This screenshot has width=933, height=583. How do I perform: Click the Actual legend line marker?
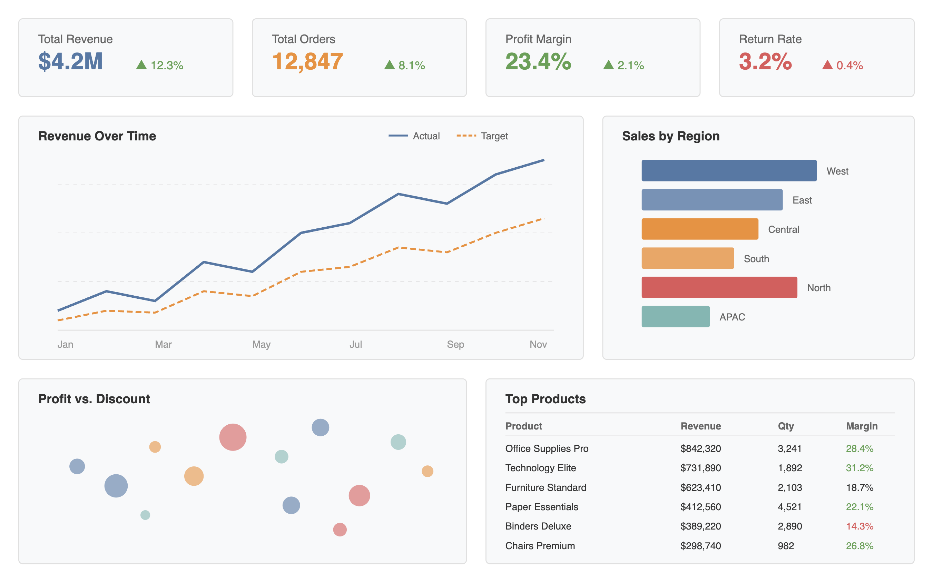pyautogui.click(x=398, y=136)
